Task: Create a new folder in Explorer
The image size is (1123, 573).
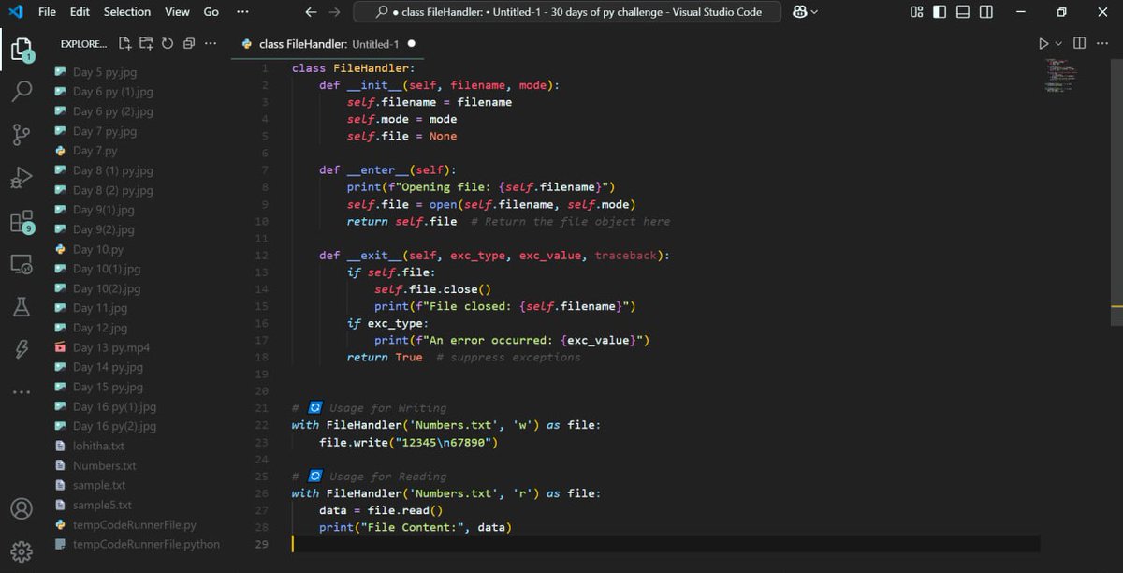Action: tap(146, 44)
